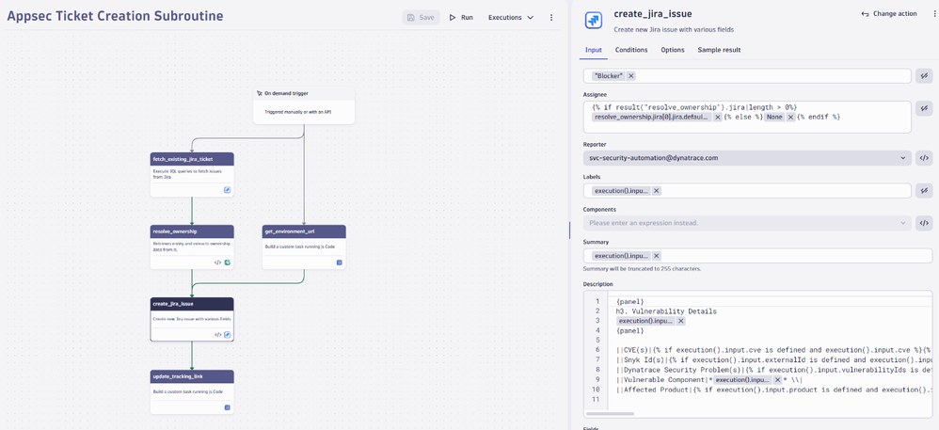Run the workflow
The width and height of the screenshot is (939, 430).
pyautogui.click(x=461, y=17)
